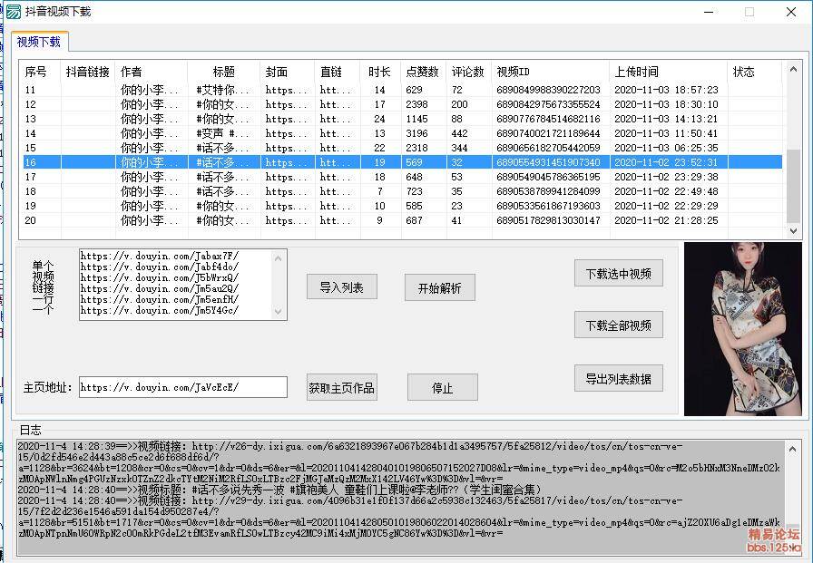Viewport: 813px width, 563px height.
Task: Click the 上传时间 column header
Action: point(669,72)
